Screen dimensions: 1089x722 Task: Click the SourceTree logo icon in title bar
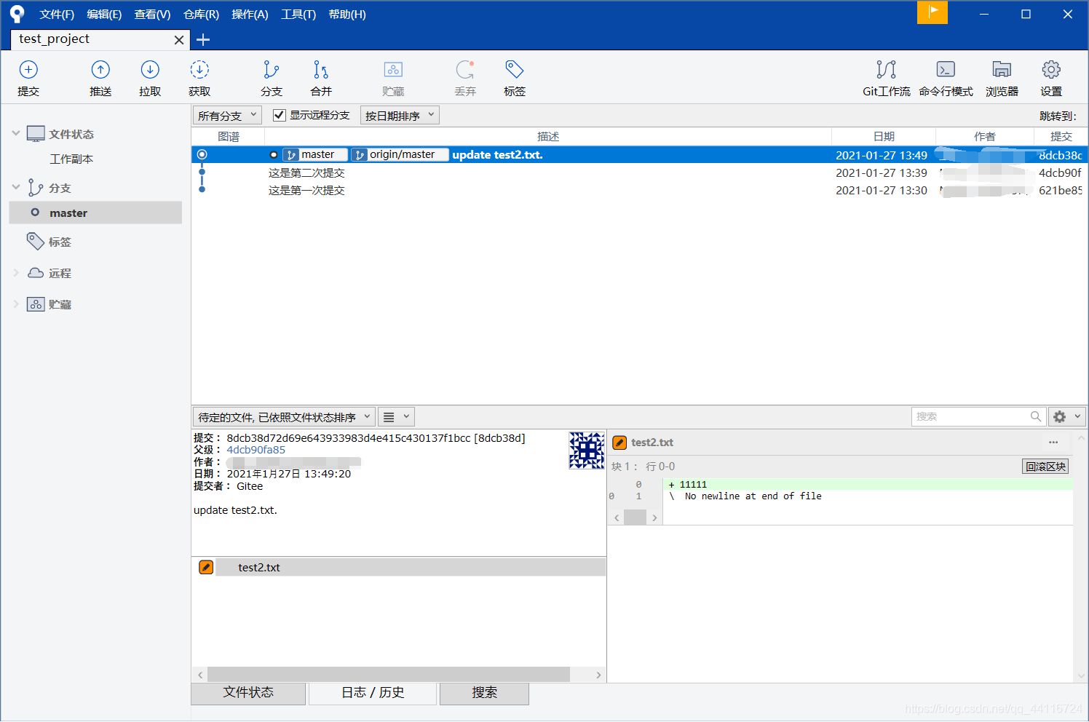pos(17,14)
